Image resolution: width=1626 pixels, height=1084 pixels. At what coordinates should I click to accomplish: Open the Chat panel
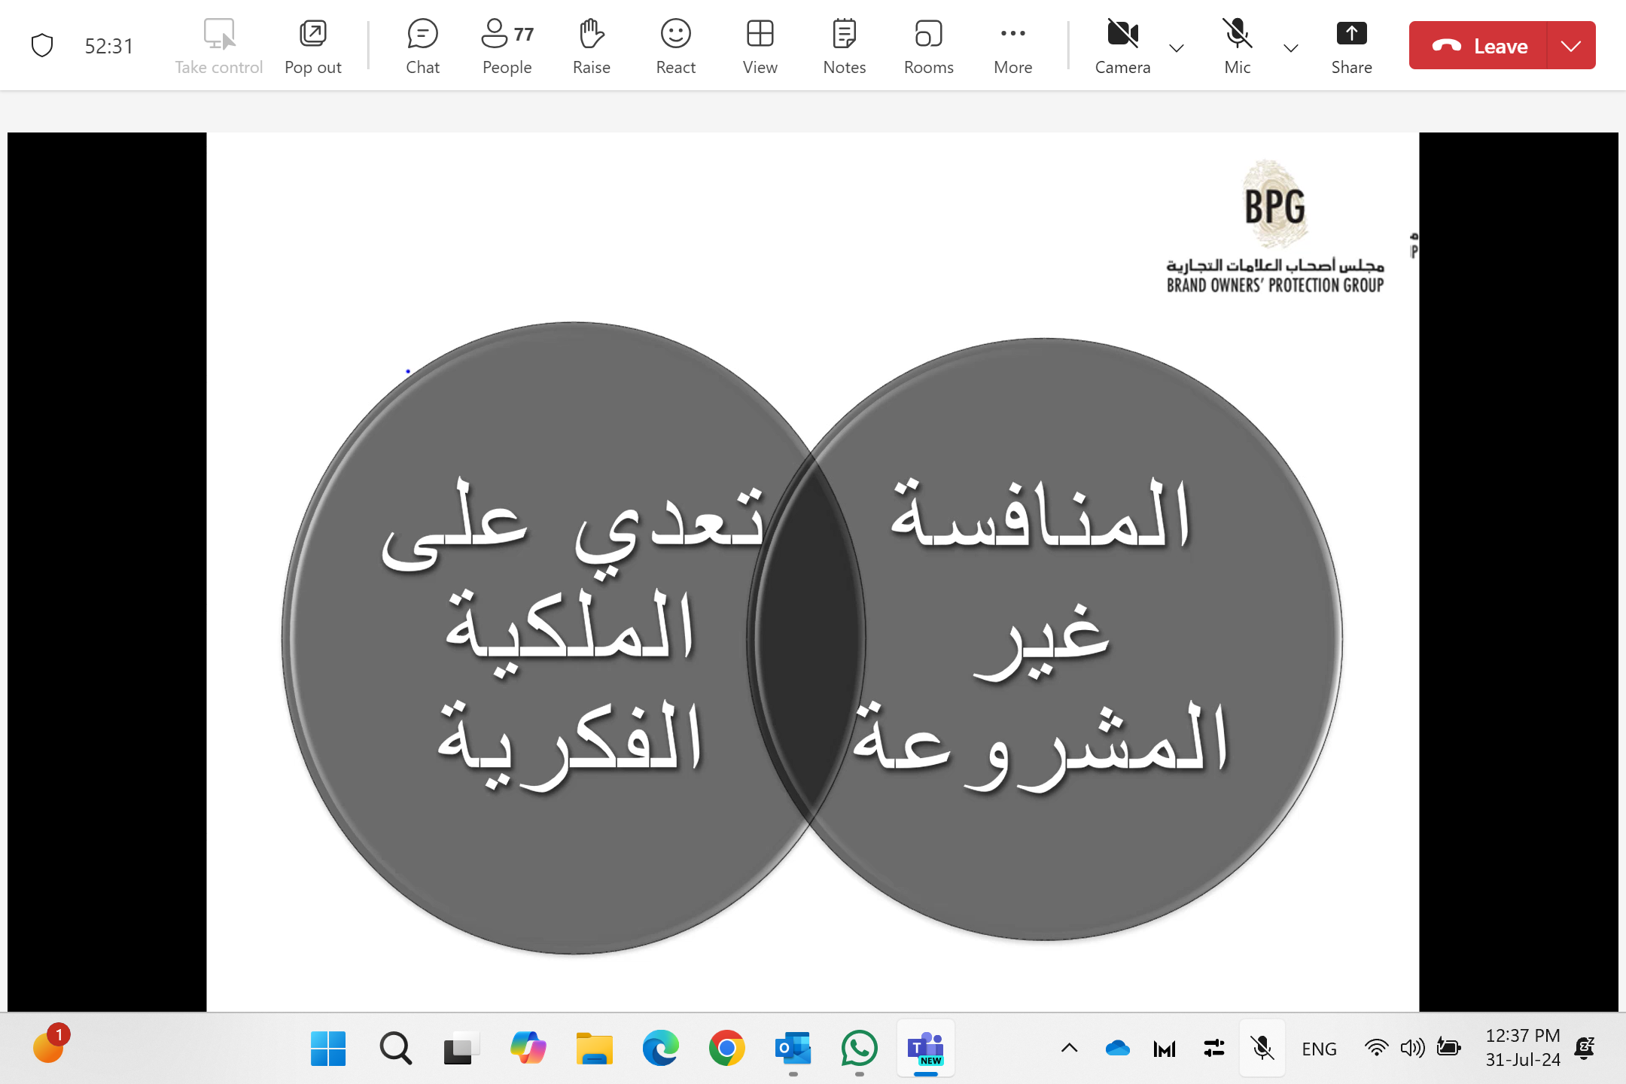(x=422, y=47)
